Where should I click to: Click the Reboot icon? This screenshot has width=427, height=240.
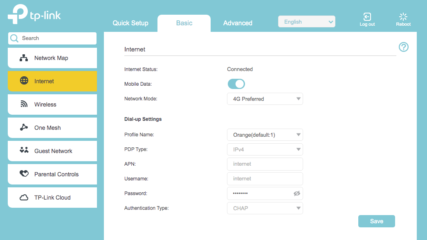pyautogui.click(x=403, y=17)
